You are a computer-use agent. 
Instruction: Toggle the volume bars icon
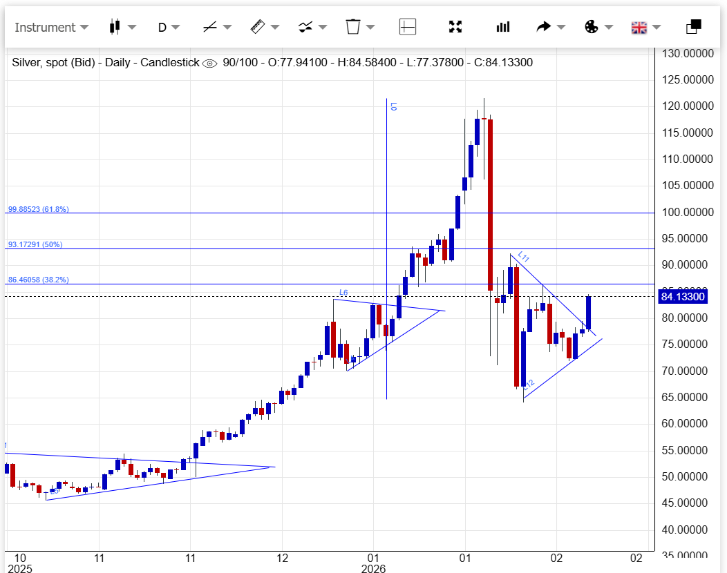pos(502,27)
